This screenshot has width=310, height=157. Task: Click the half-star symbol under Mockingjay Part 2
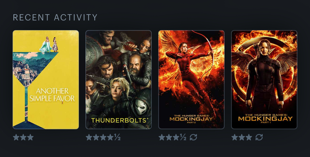click(x=183, y=137)
